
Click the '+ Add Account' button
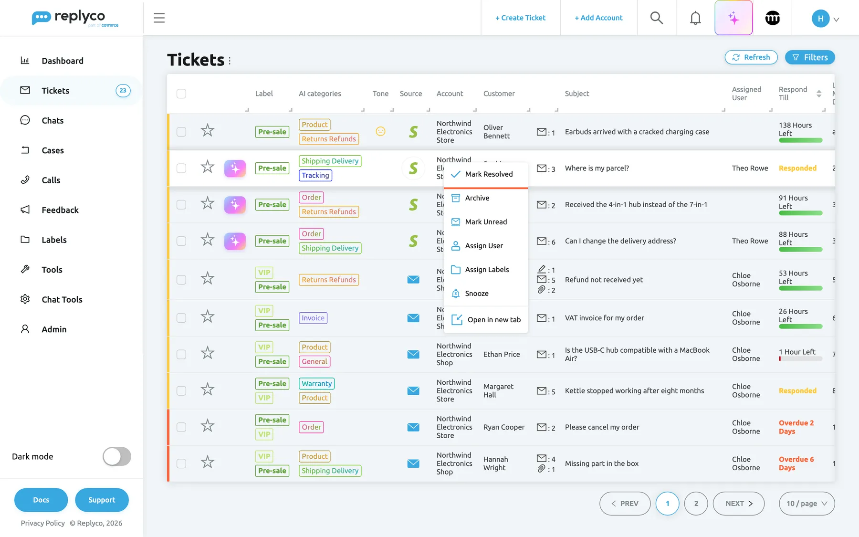coord(598,18)
